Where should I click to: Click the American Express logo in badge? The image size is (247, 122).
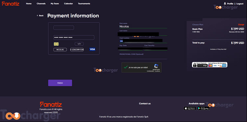point(224,66)
